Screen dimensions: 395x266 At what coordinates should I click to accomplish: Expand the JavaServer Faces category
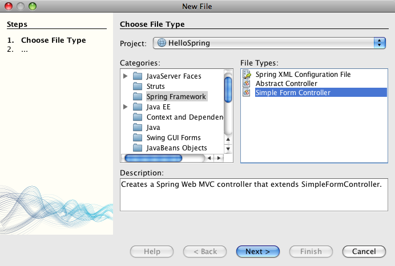point(126,76)
